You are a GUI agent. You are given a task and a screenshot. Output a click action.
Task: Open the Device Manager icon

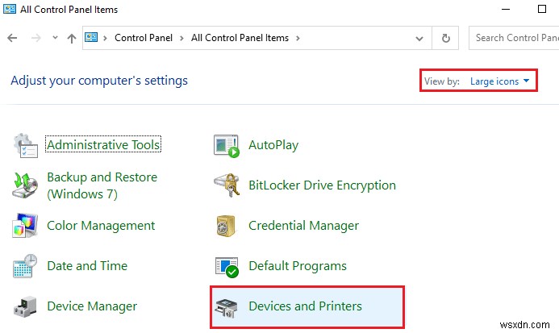[25, 306]
